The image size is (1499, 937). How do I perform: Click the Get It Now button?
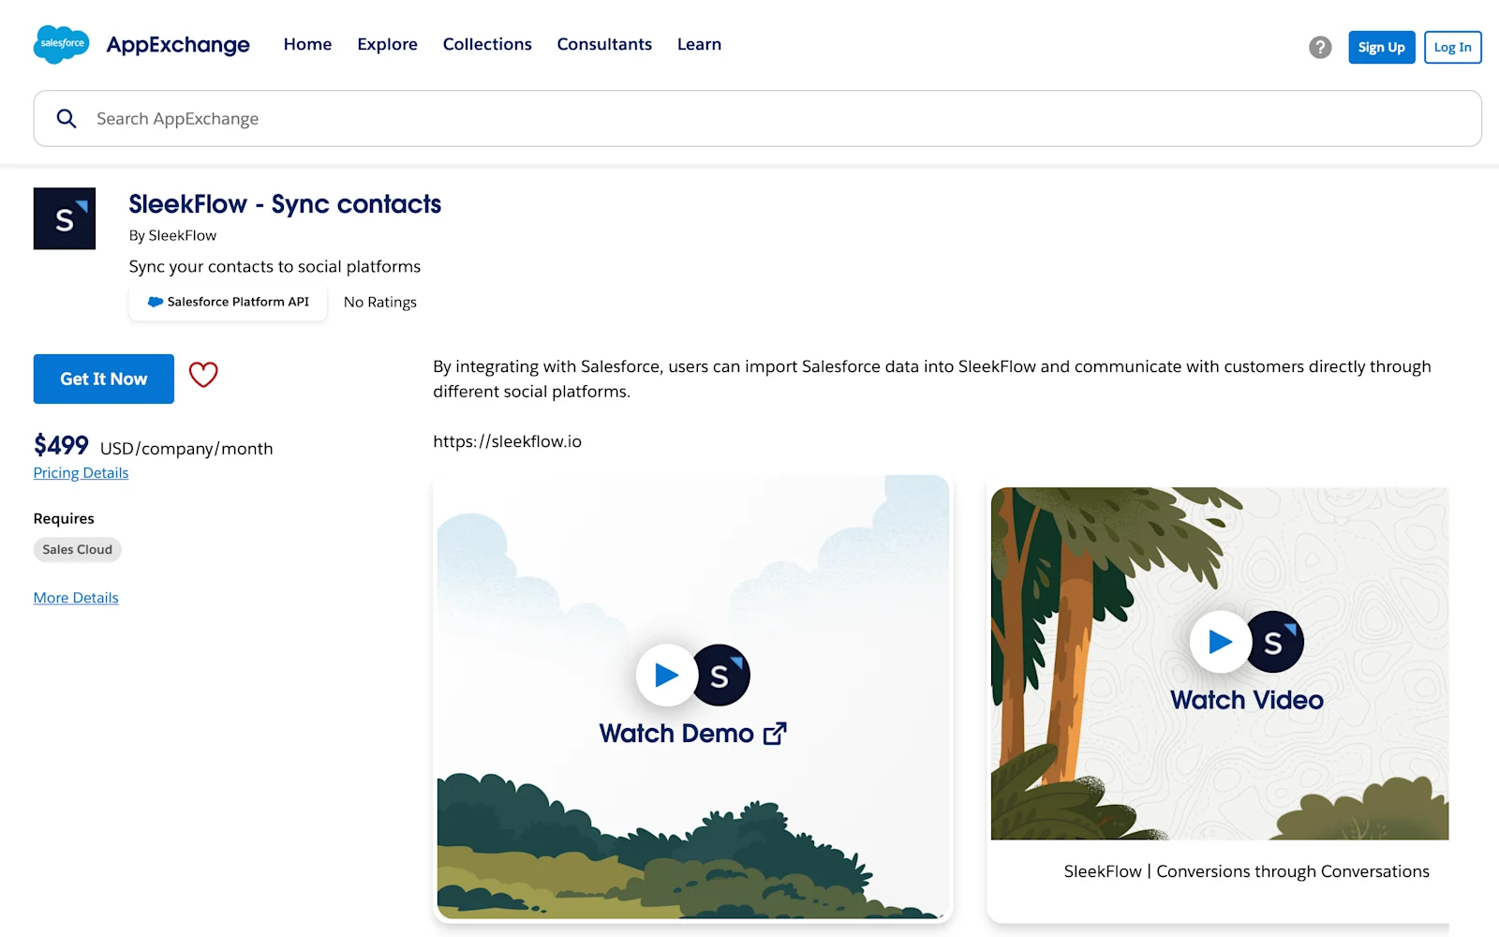point(103,379)
